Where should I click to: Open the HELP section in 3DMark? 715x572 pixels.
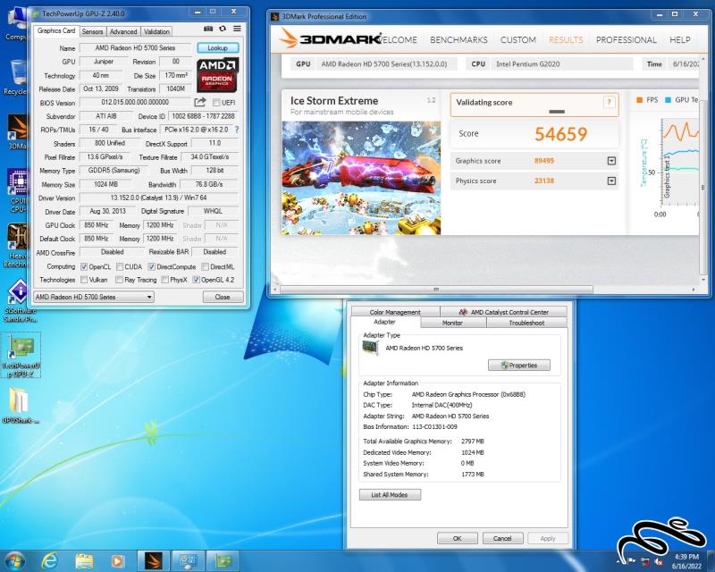pyautogui.click(x=680, y=39)
